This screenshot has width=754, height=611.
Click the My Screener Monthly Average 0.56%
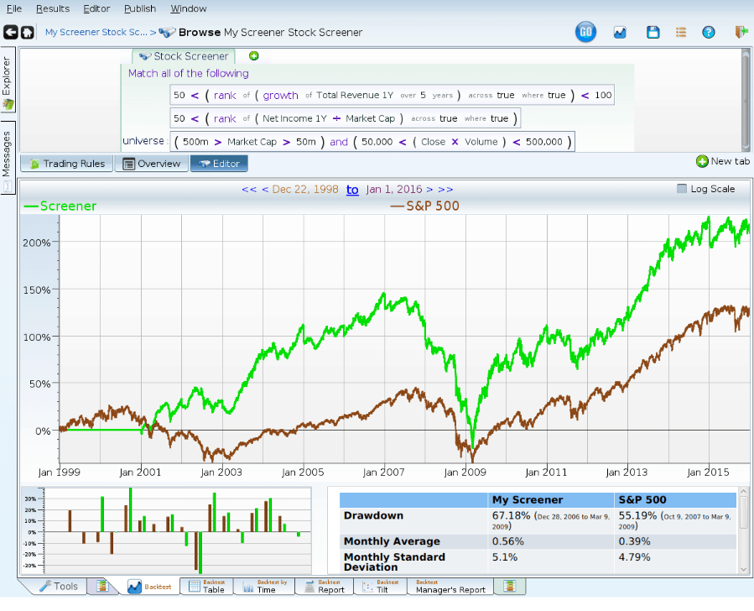[x=507, y=541]
